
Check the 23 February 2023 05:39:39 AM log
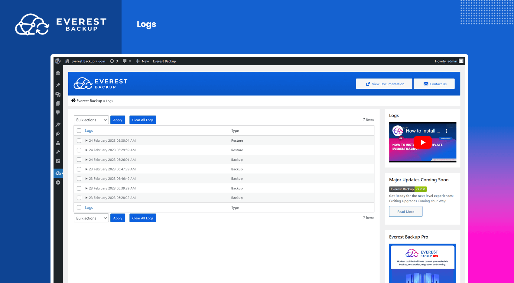[79, 188]
